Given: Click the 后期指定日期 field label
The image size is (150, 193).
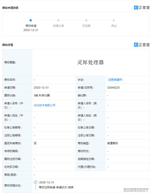Looking at the screenshot, I should pos(86,159).
